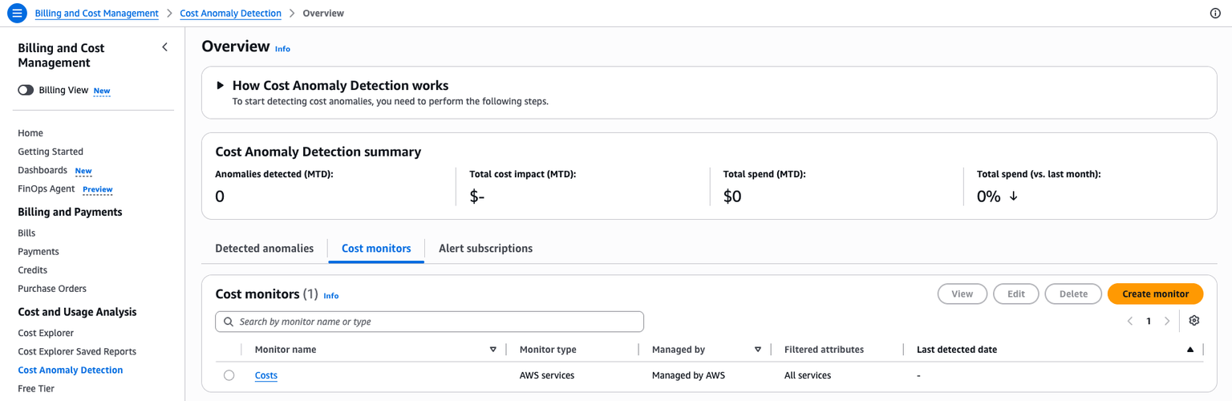Image resolution: width=1232 pixels, height=401 pixels.
Task: Sort by Last detected date arrow
Action: pos(1190,350)
